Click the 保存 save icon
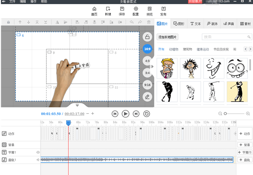 [x=122, y=10]
